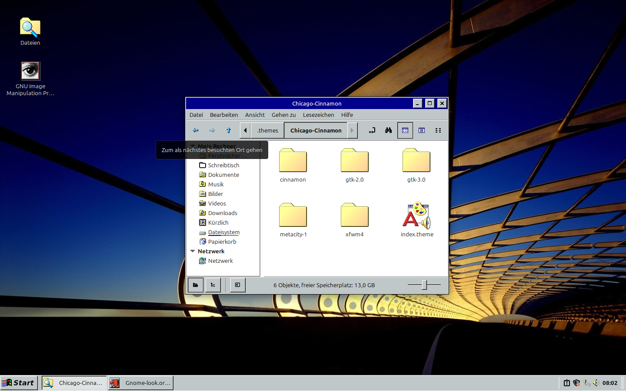Toggle the location text entry icon

(x=372, y=130)
